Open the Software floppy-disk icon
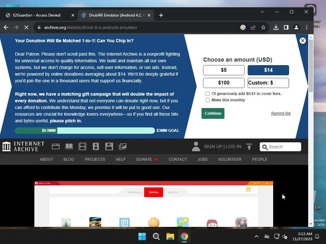This screenshot has width=326, height=244. coord(109,146)
